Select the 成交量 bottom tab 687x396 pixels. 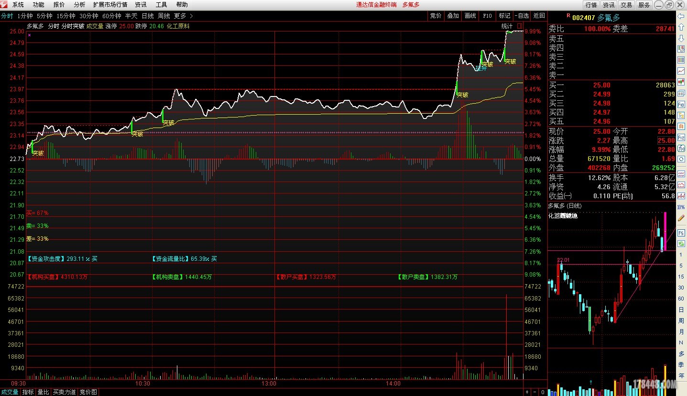(x=10, y=392)
